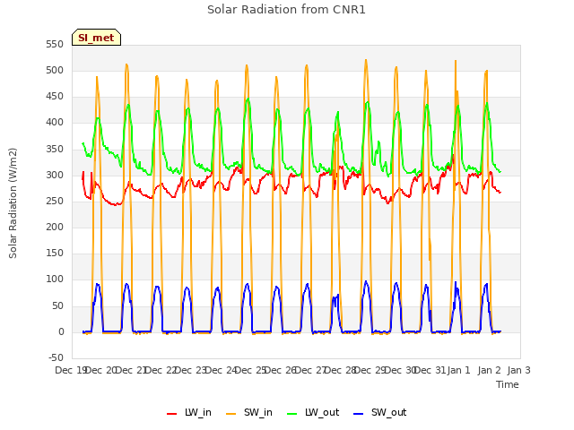Click the Dec 19 x-axis date label
This screenshot has width=574, height=430.
pos(70,370)
